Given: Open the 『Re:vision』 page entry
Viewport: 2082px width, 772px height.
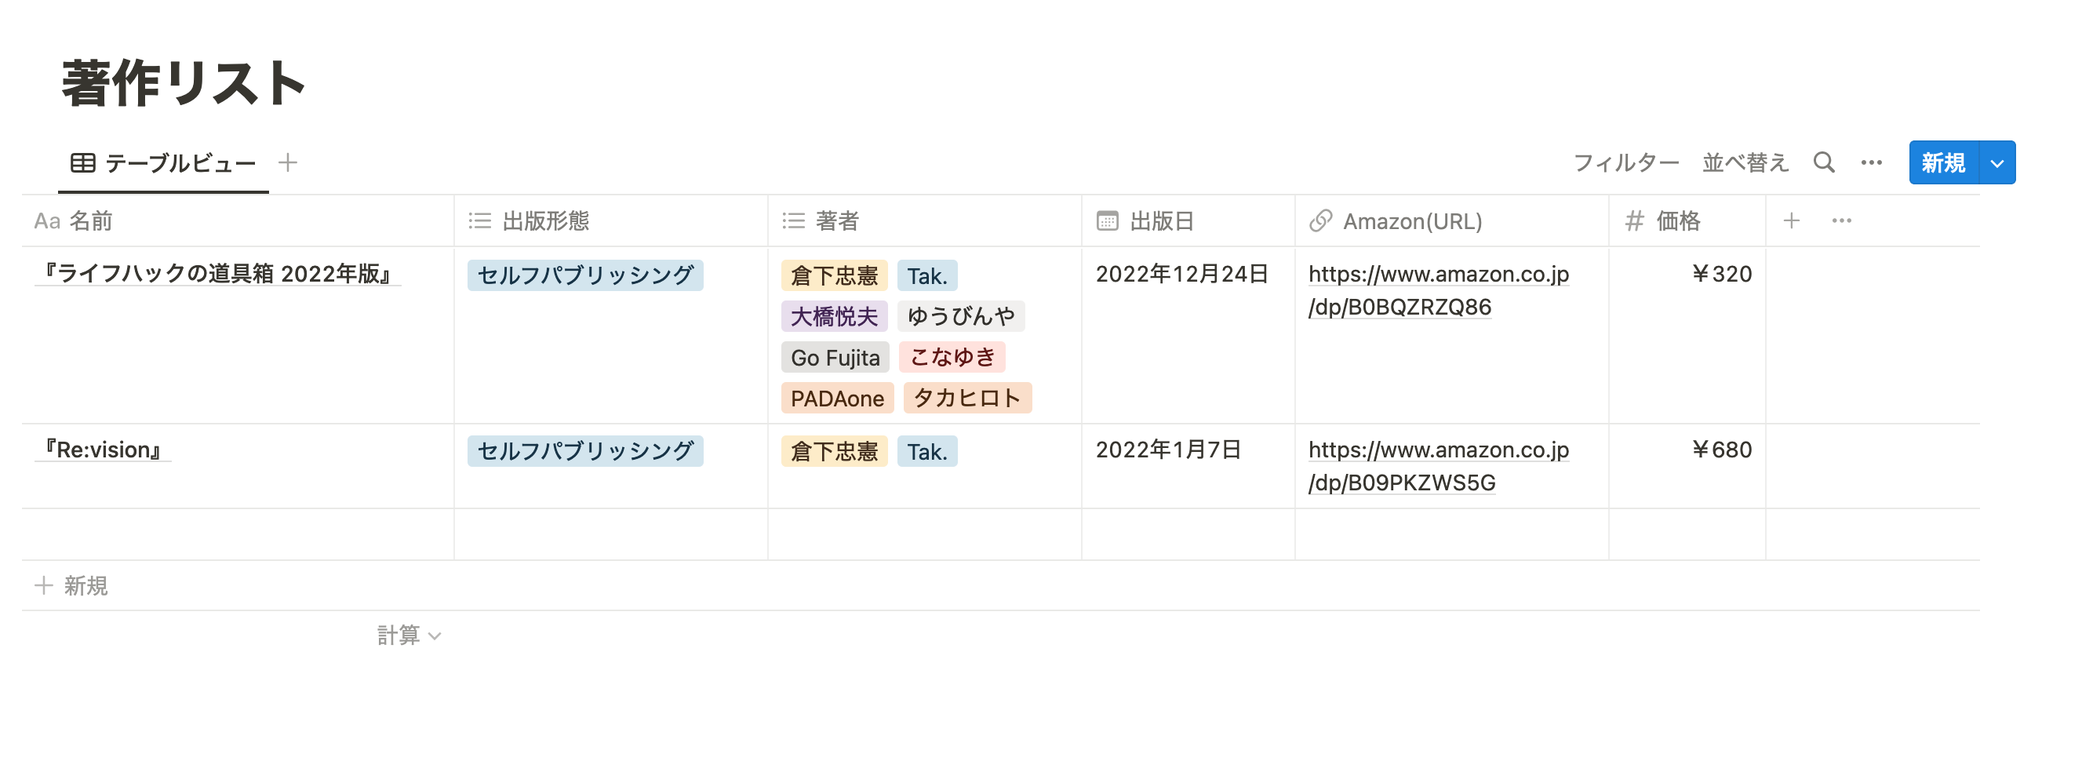Looking at the screenshot, I should [104, 450].
